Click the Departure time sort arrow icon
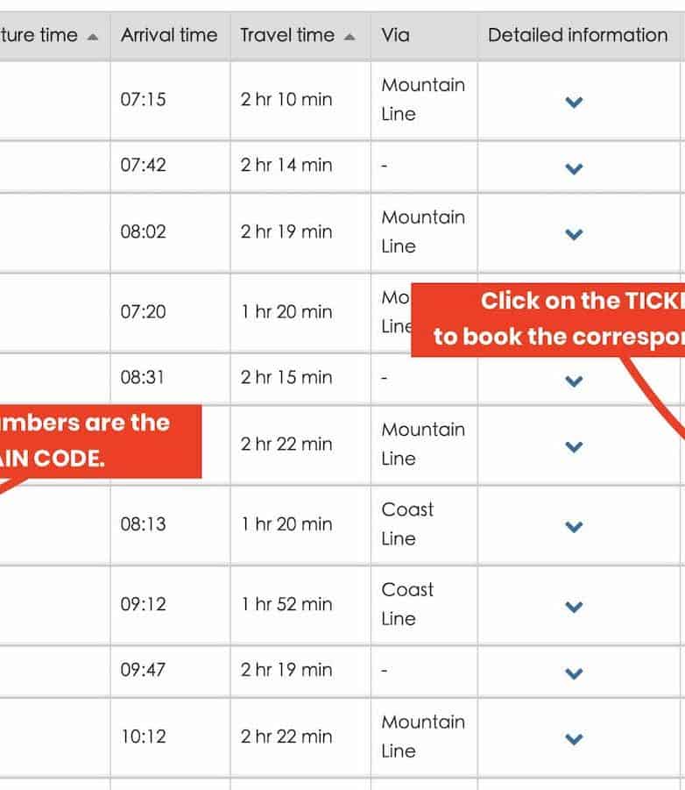Screen dimensions: 685x790 (x=93, y=36)
